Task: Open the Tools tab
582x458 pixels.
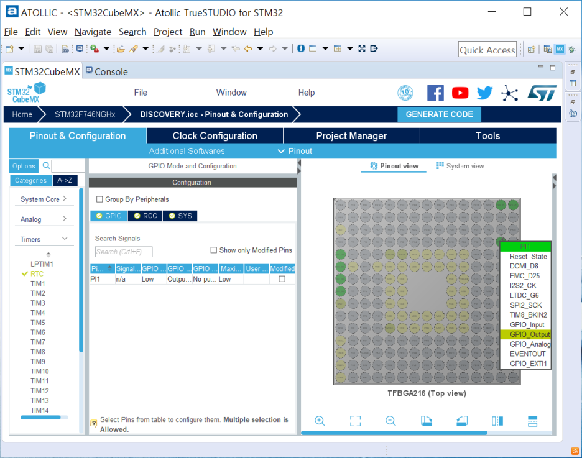Action: pyautogui.click(x=488, y=135)
